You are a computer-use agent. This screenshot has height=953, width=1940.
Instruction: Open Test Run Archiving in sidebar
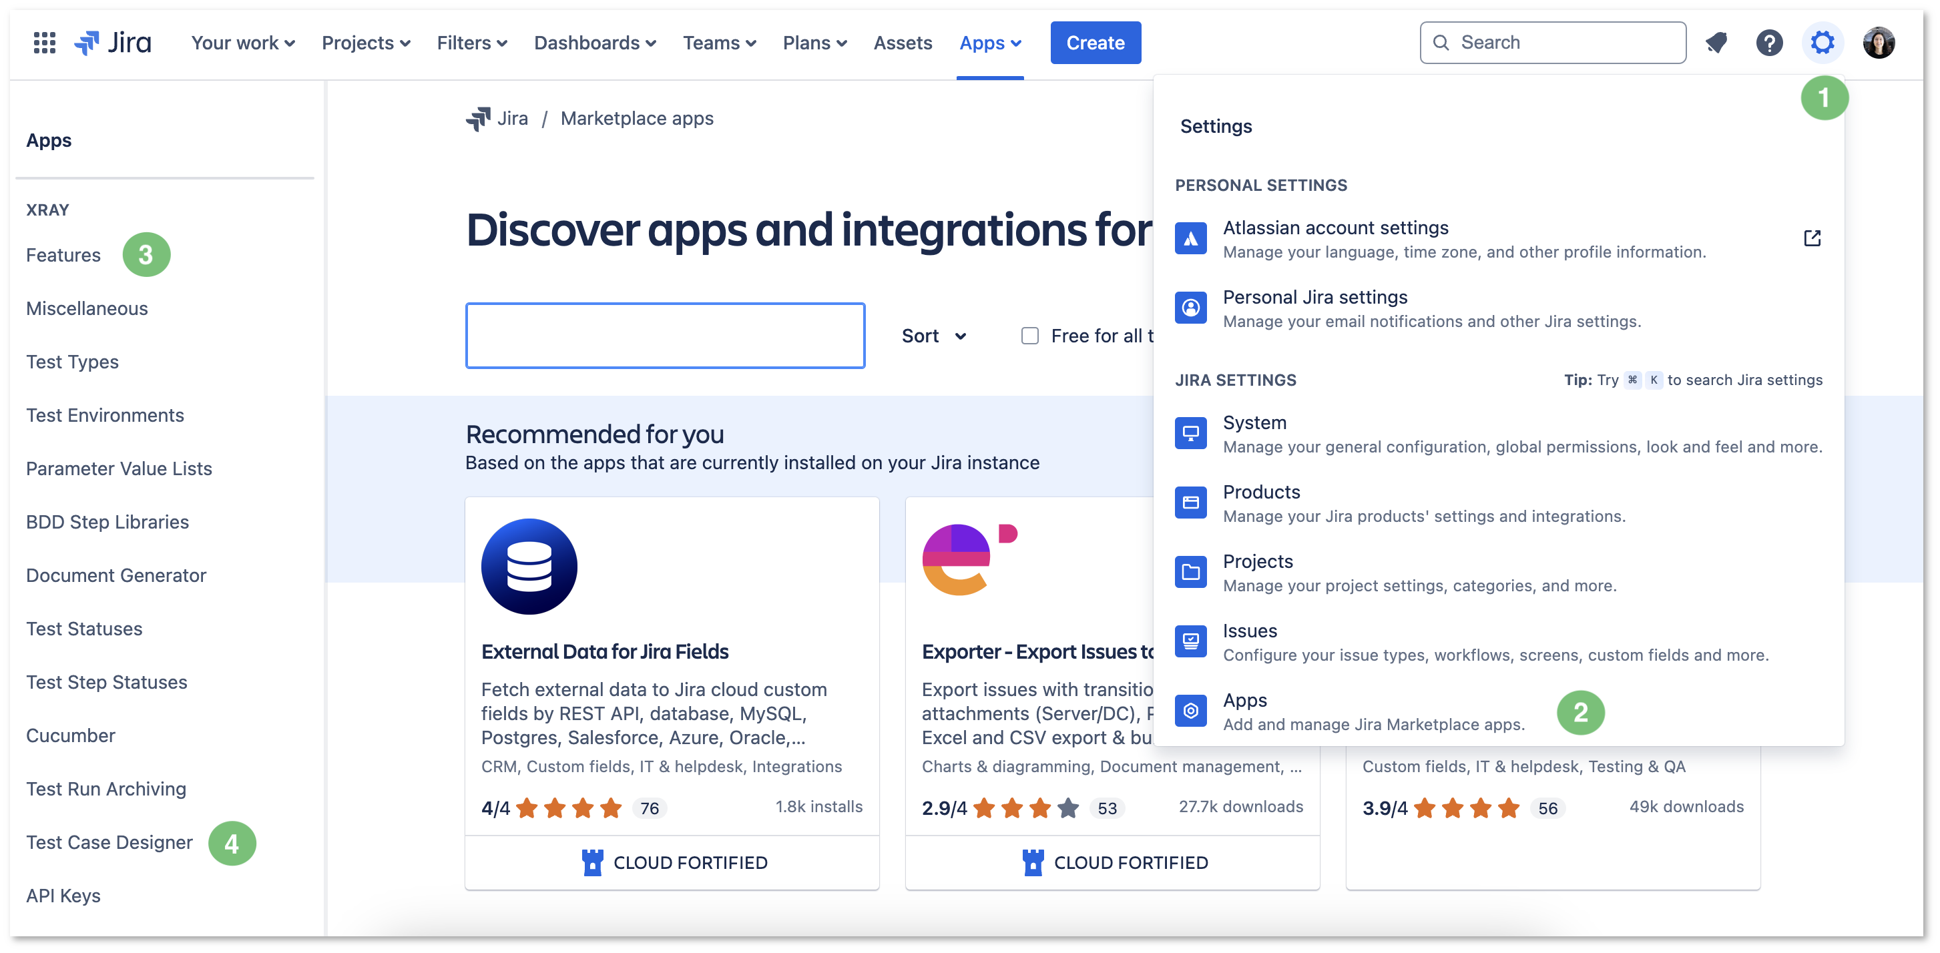[106, 789]
